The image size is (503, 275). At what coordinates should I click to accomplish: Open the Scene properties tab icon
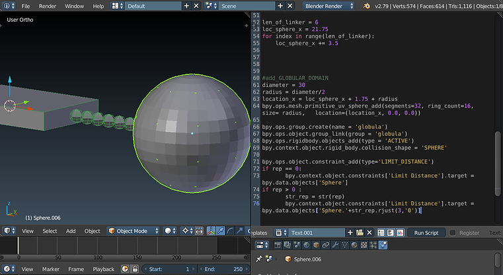297,245
